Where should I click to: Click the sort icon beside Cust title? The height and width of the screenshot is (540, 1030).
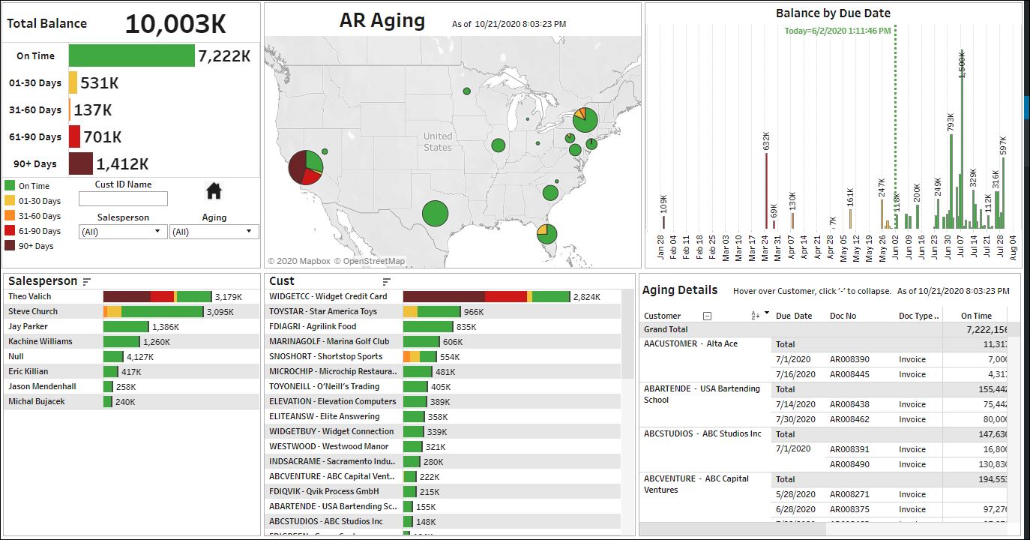pos(387,282)
